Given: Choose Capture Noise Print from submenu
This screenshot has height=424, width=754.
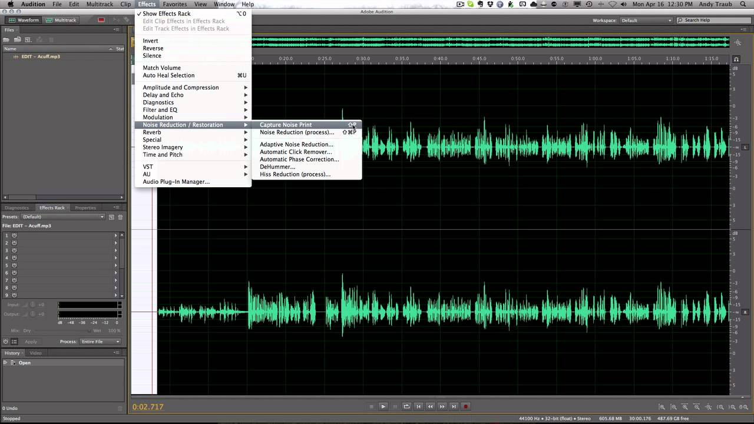Looking at the screenshot, I should [x=308, y=125].
